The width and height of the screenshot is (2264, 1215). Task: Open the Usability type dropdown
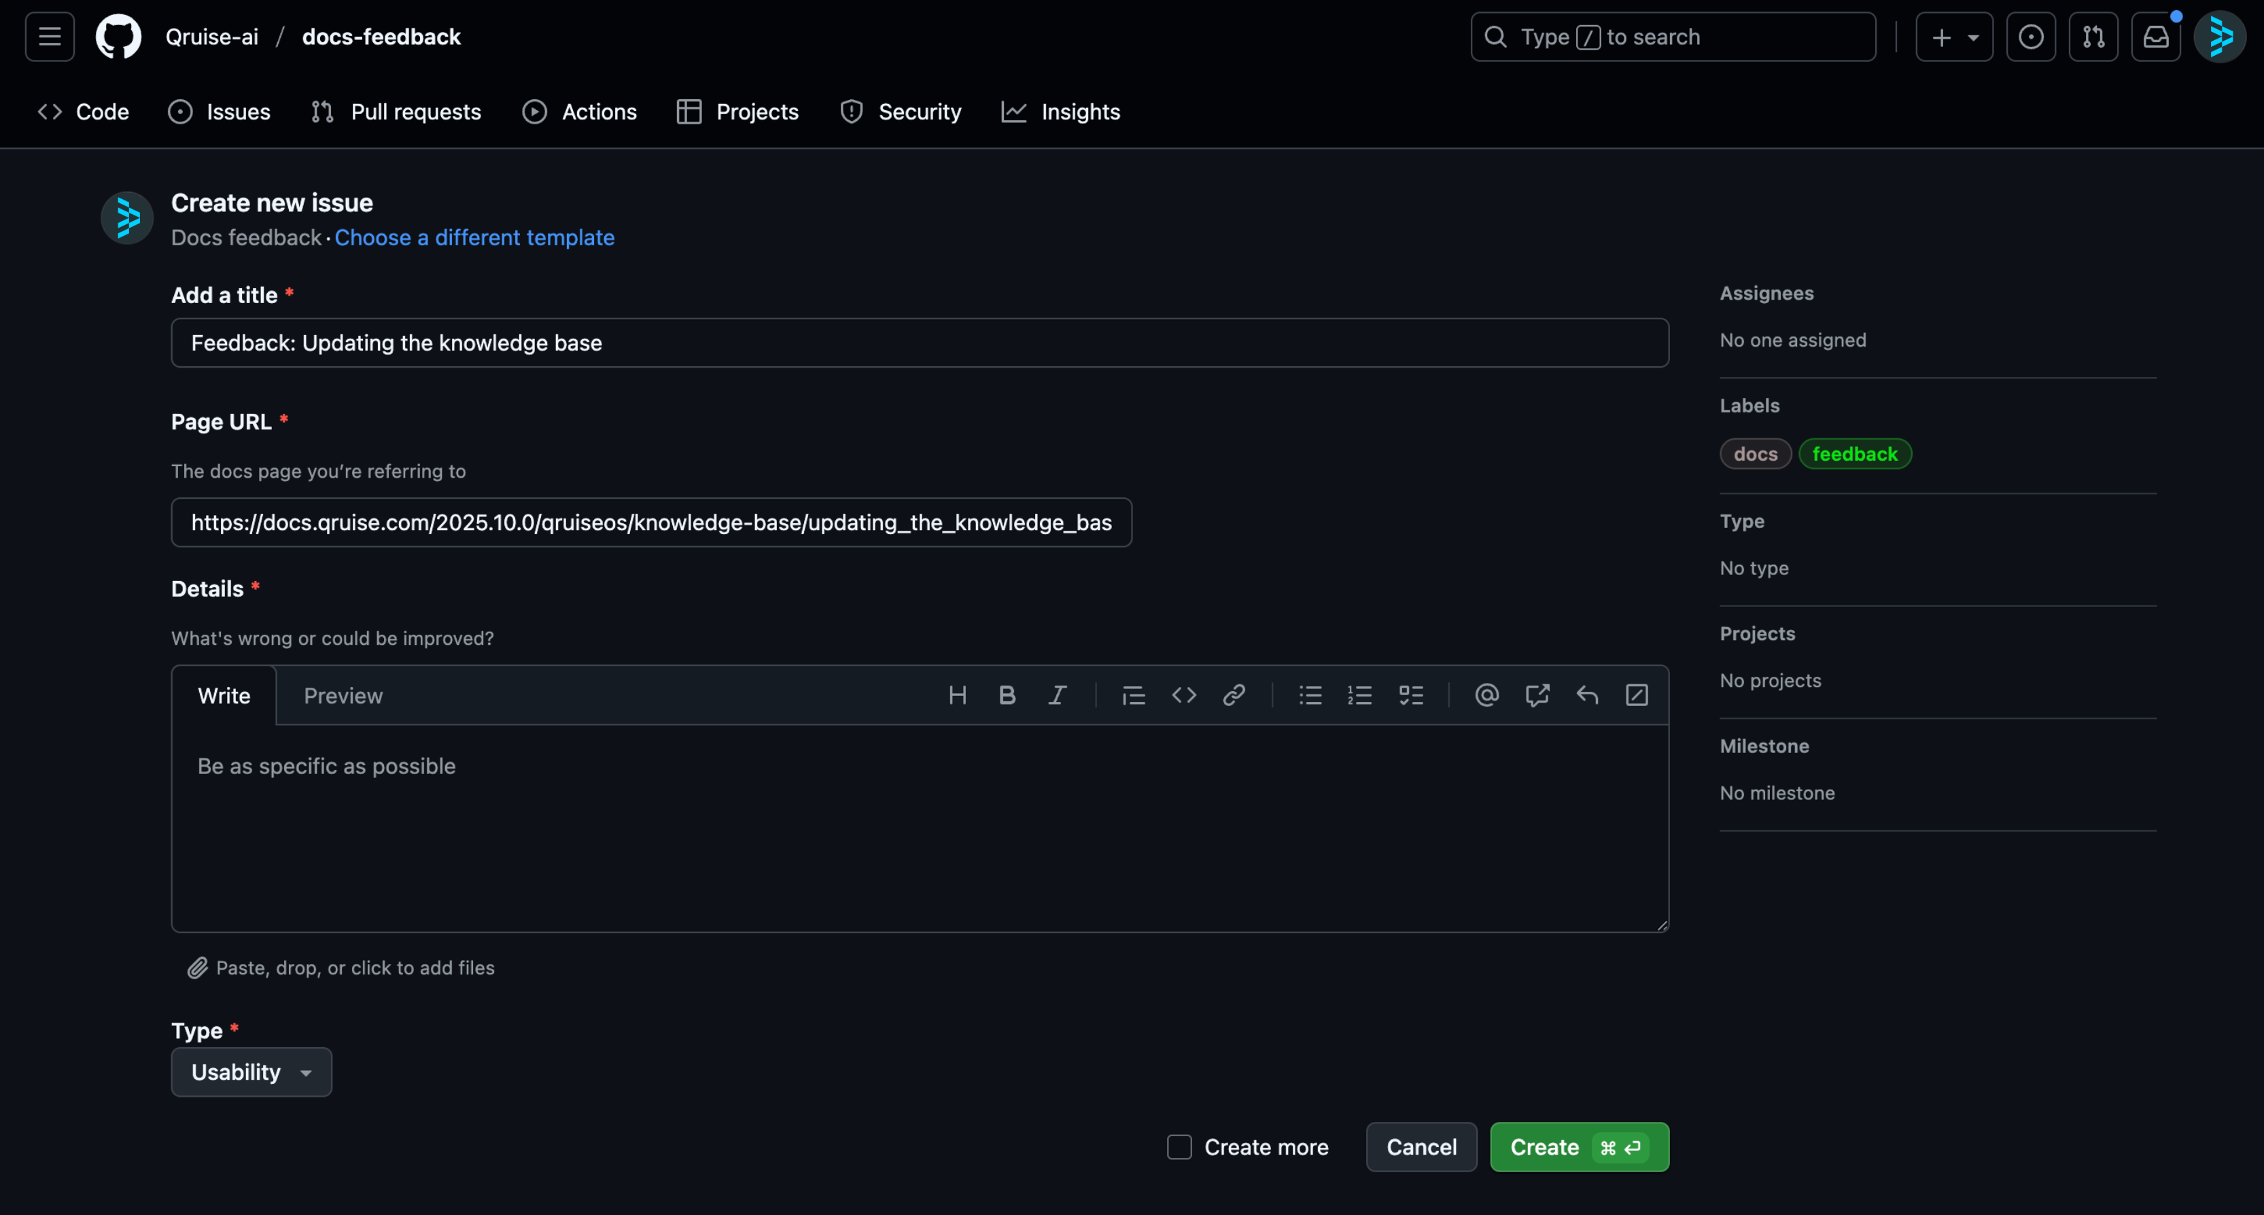251,1072
